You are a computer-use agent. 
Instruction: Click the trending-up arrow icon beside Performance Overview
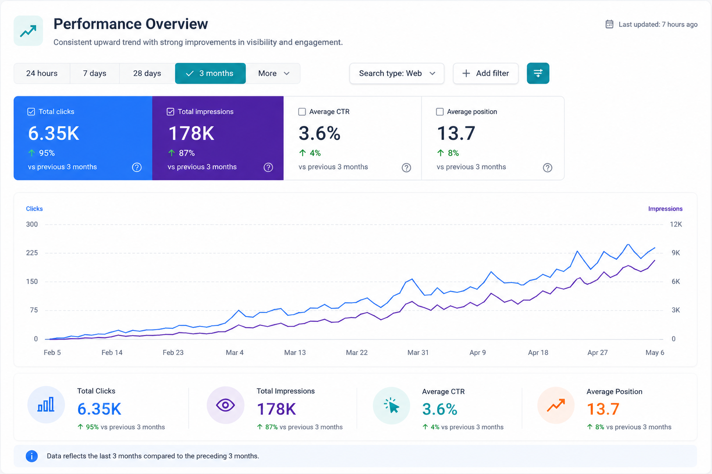pyautogui.click(x=28, y=31)
